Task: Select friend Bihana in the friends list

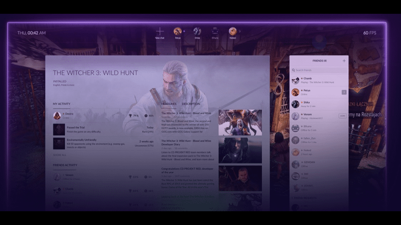Action: point(319,128)
